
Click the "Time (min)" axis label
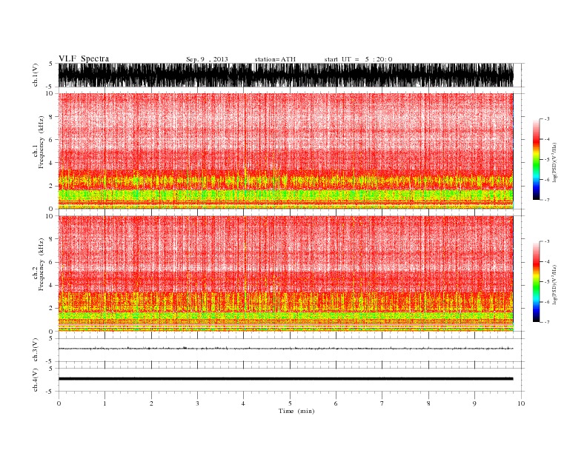296,411
